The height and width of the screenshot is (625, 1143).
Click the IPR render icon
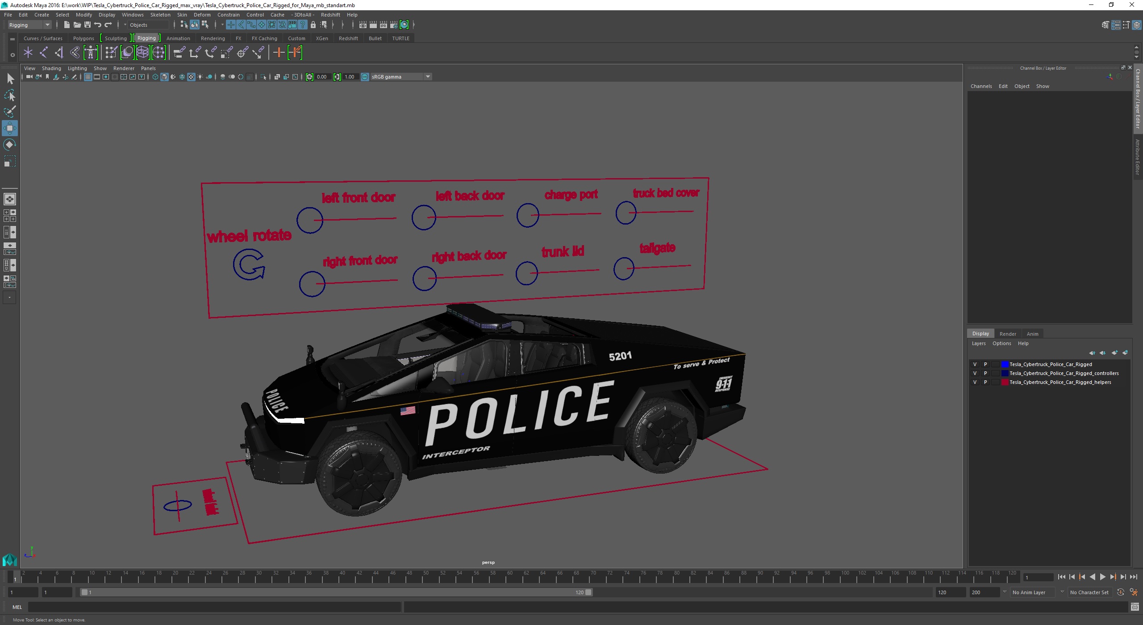(384, 25)
